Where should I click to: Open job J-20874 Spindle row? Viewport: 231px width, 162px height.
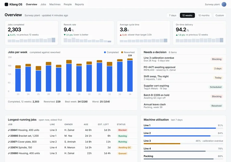[71, 147]
